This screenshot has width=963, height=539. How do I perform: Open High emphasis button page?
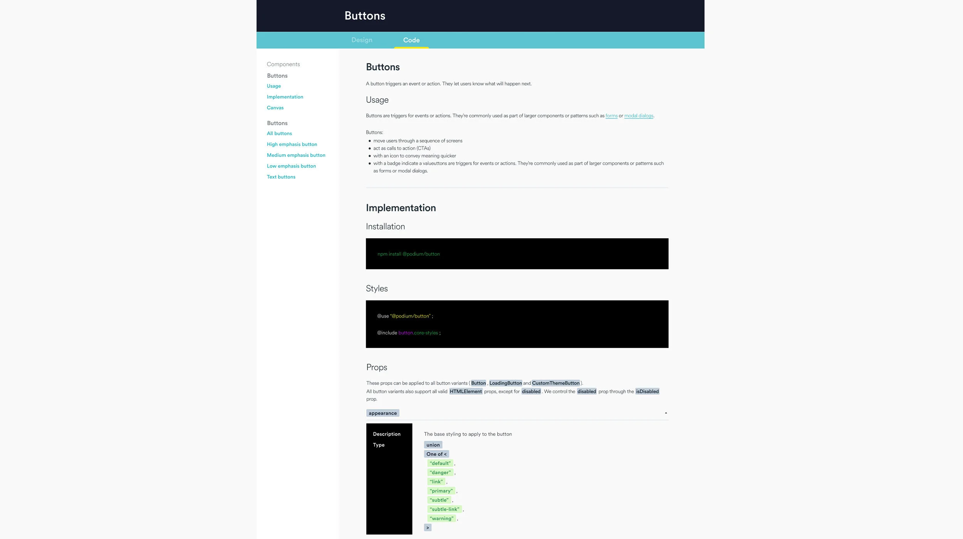(292, 144)
